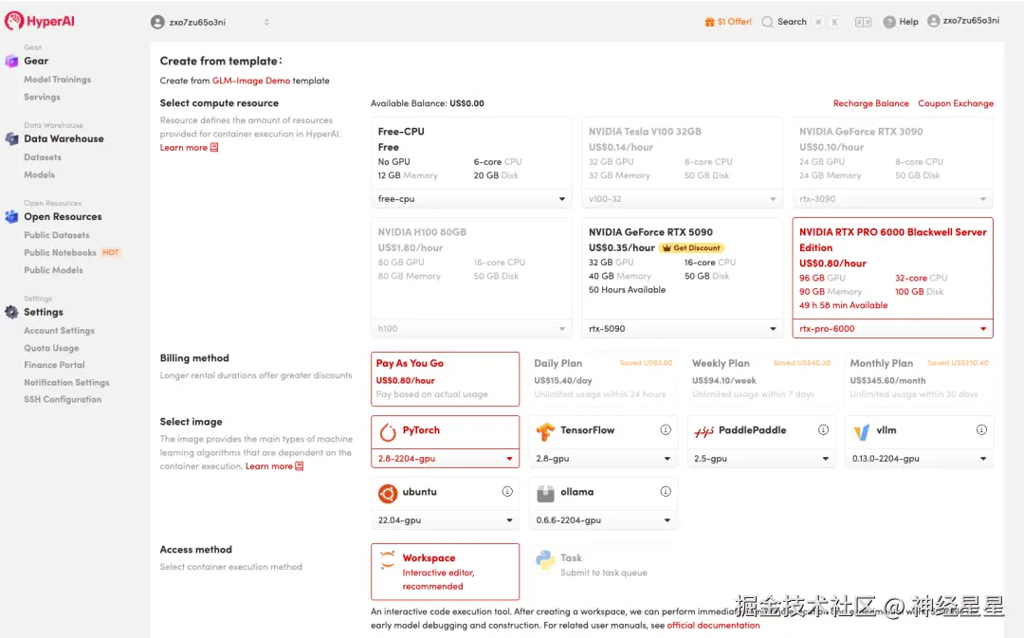
Task: Choose the Pay As You Go billing option
Action: coord(446,379)
